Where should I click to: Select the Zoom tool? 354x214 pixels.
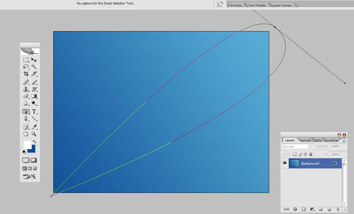pyautogui.click(x=34, y=134)
